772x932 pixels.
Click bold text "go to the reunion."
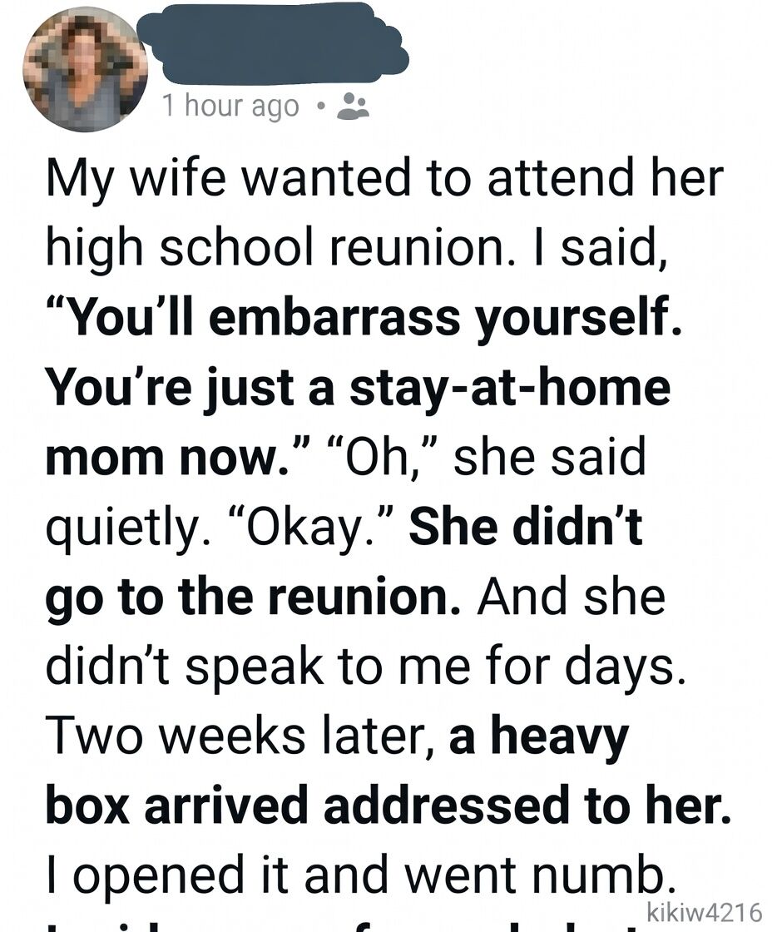point(253,597)
